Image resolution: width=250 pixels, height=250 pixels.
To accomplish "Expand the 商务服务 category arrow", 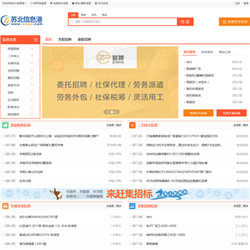I will click(x=32, y=114).
